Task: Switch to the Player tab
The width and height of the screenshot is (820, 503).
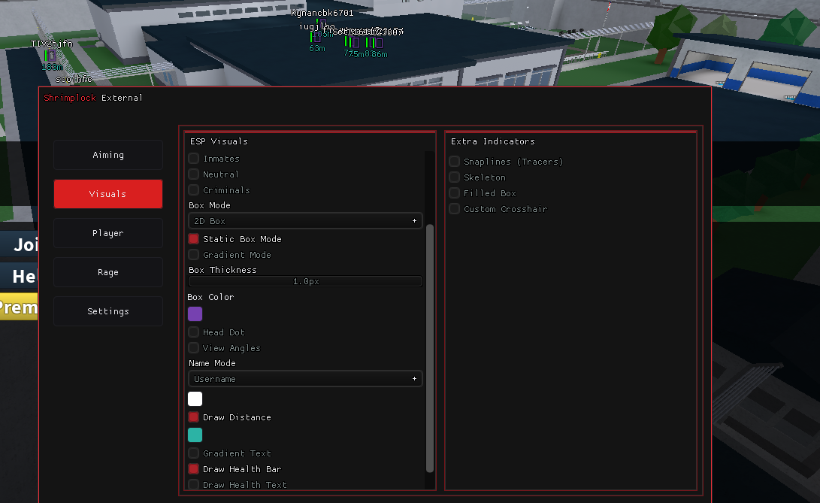Action: 108,233
